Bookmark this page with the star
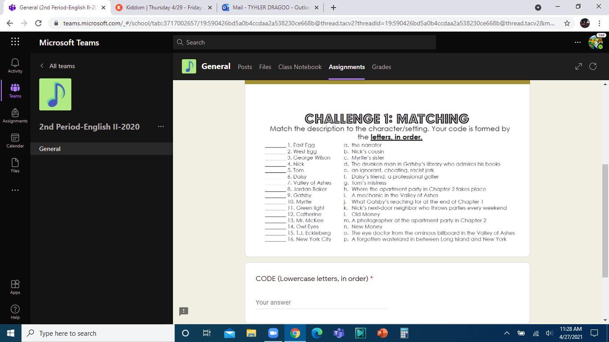Image resolution: width=609 pixels, height=342 pixels. [x=567, y=23]
